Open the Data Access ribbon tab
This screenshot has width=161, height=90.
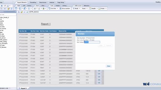(43, 2)
